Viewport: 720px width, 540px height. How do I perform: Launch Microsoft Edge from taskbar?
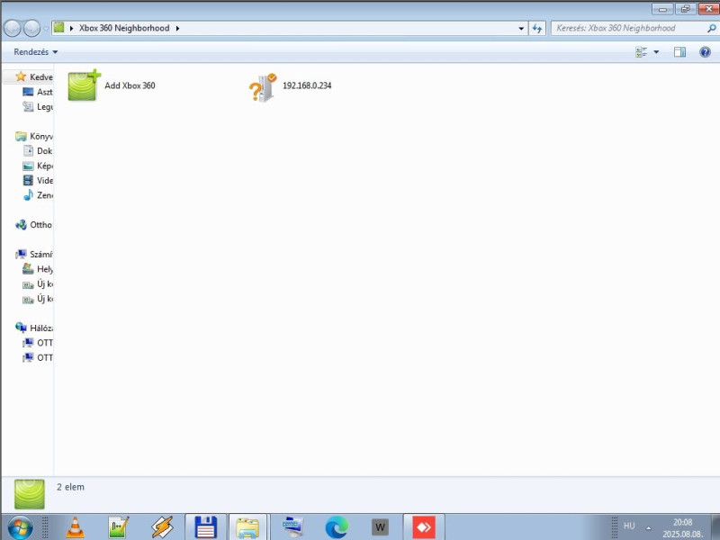[x=337, y=527]
